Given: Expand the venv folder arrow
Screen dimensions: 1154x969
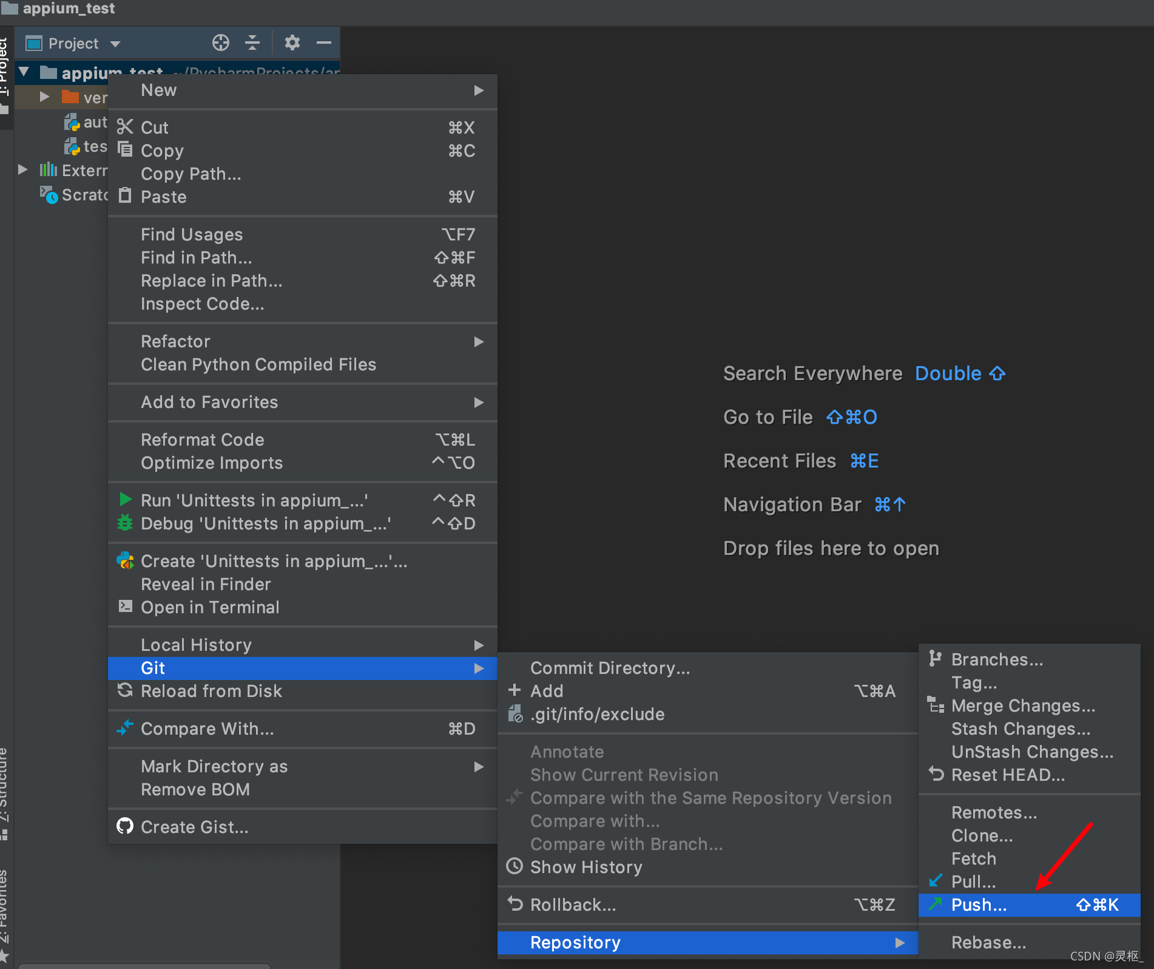Looking at the screenshot, I should (x=44, y=97).
